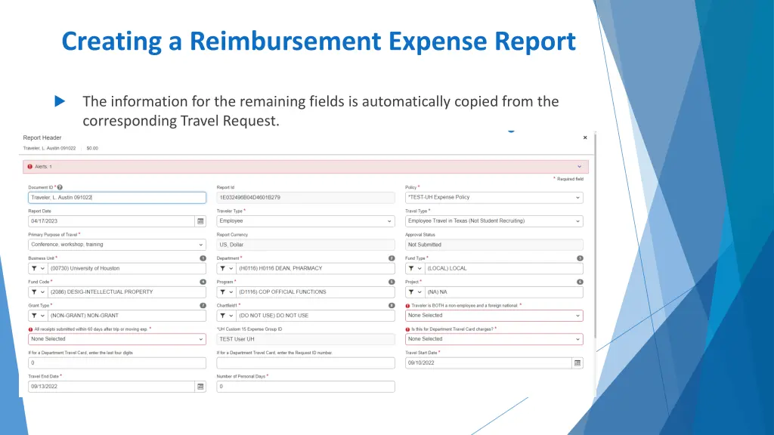Click the Department H0116 Dean Pharmacy field
Image resolution: width=774 pixels, height=435 pixels.
click(315, 268)
